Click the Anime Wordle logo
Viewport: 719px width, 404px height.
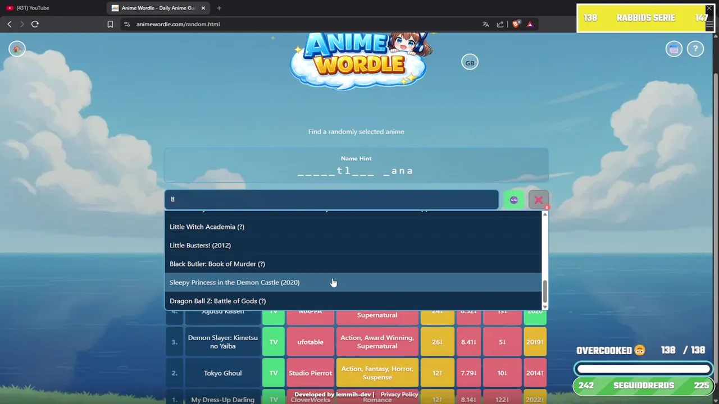359,60
